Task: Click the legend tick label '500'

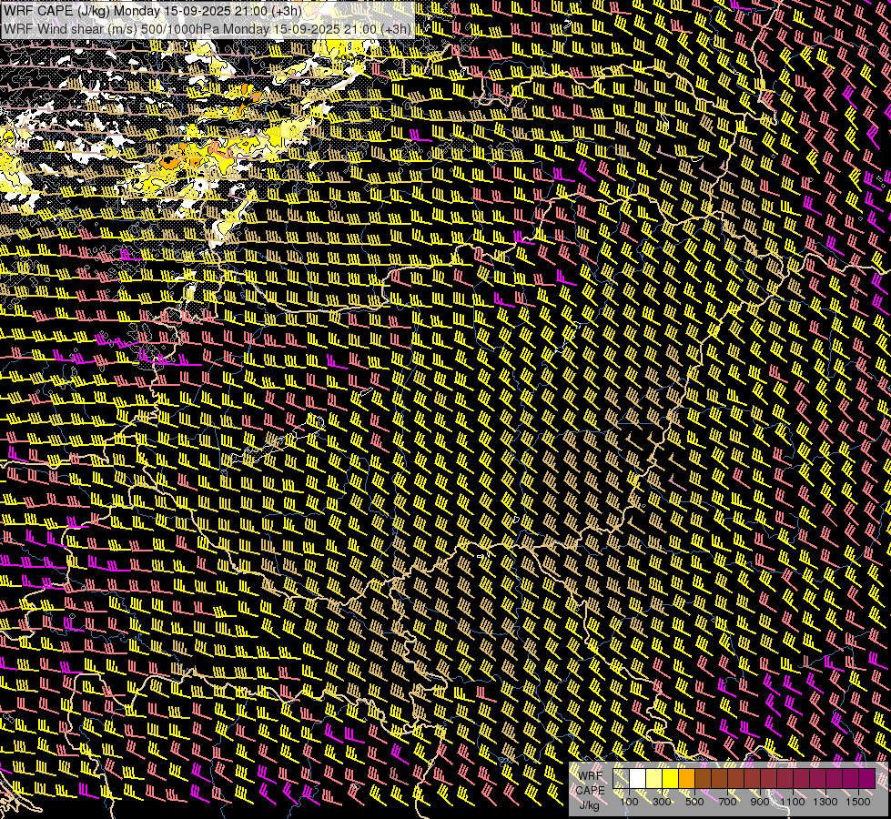Action: (694, 802)
